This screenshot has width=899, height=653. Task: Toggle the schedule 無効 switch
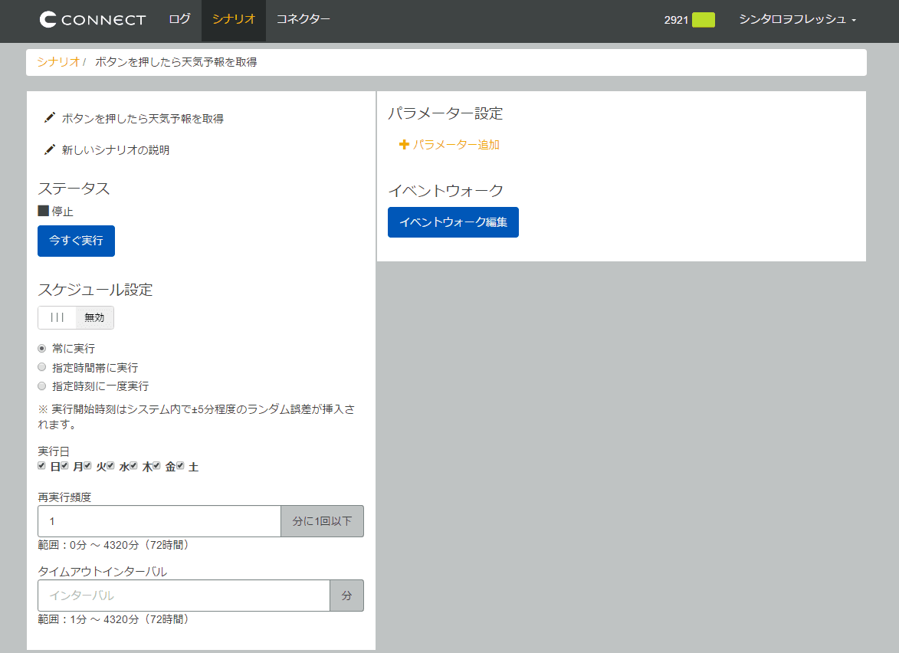click(76, 317)
